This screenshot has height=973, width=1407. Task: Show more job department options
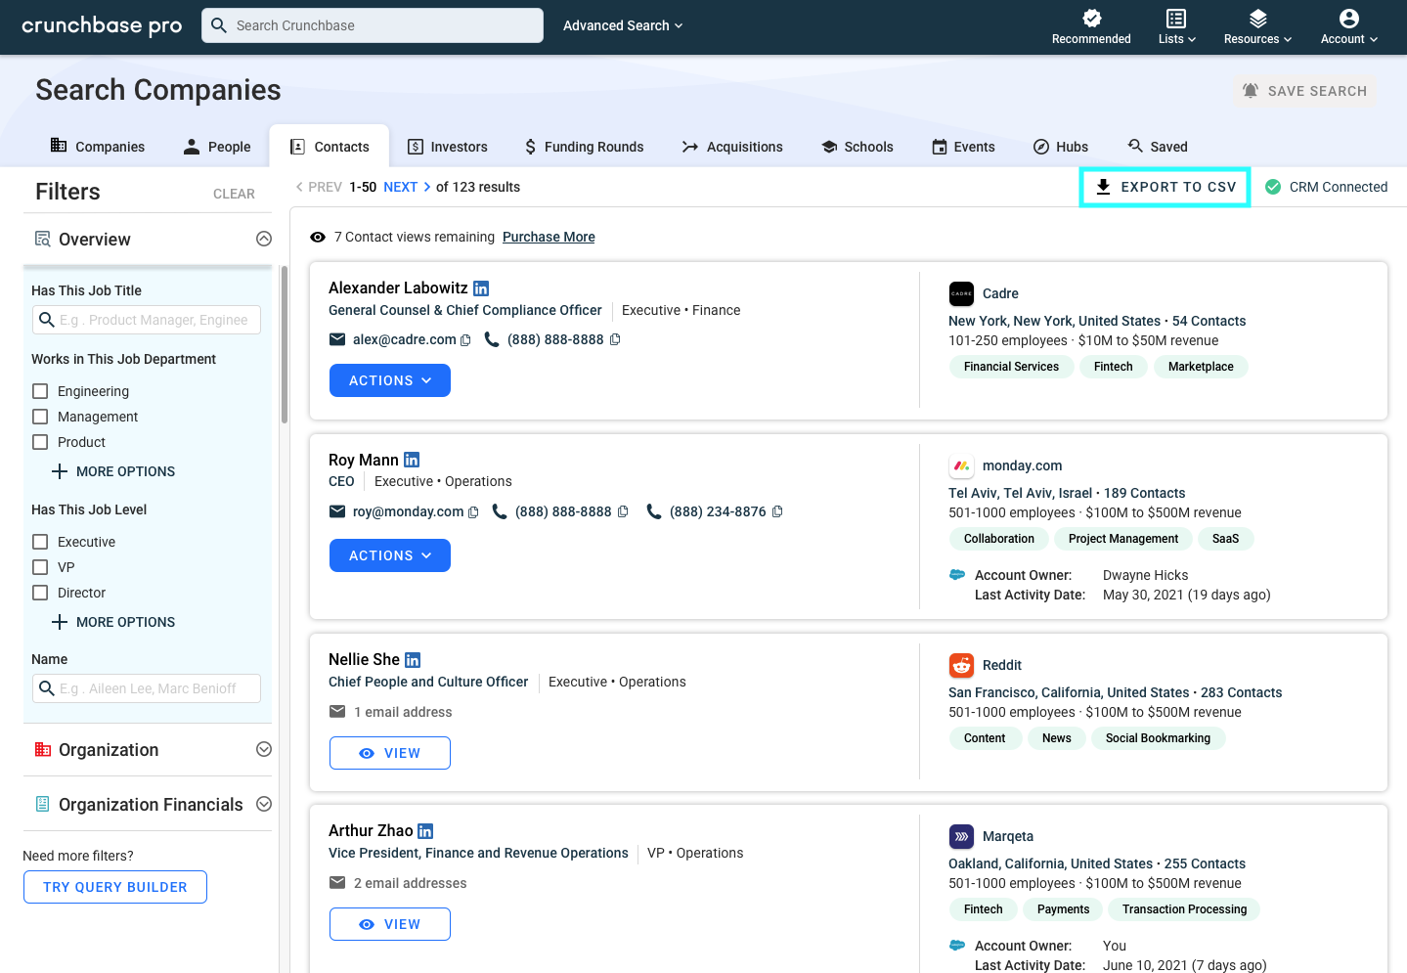113,471
